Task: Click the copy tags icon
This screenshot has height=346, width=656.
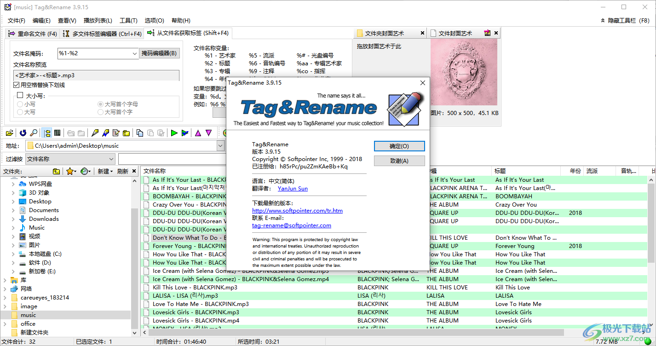Action: (139, 133)
